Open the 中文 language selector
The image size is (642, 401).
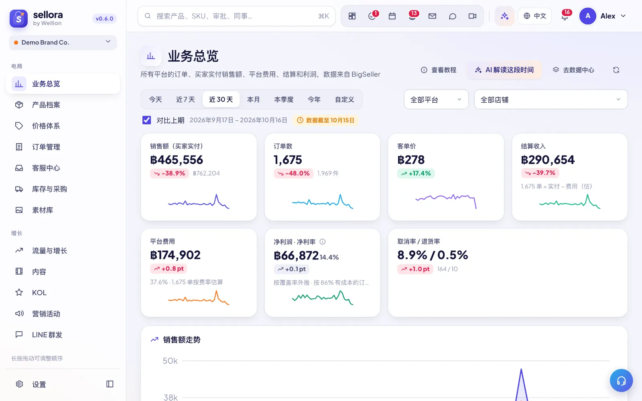[535, 16]
